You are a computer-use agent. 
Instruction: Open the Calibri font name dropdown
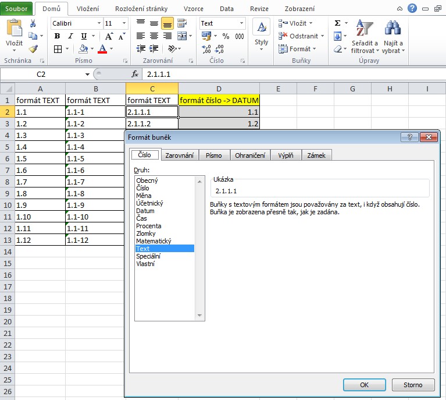point(99,23)
